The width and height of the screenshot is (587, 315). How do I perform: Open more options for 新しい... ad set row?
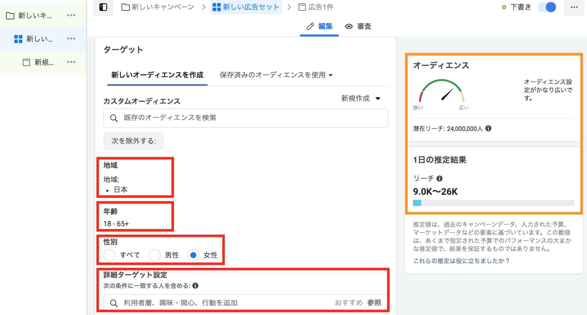coord(71,39)
